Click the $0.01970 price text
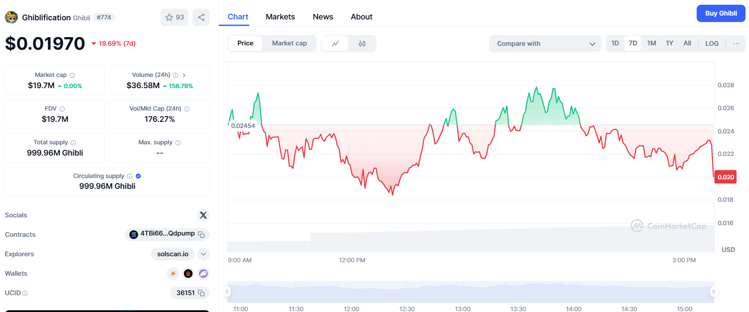Screen dimensions: 749x312 (45, 44)
